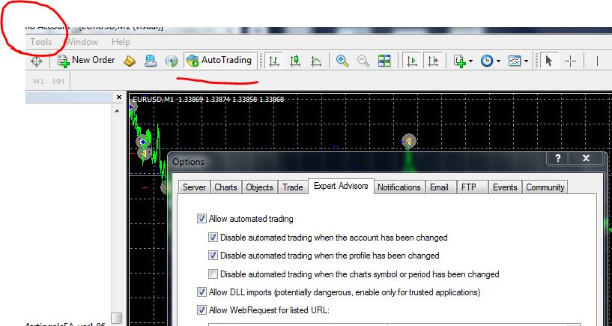612x326 pixels.
Task: Click the Options dialog help question mark
Action: pyautogui.click(x=558, y=158)
